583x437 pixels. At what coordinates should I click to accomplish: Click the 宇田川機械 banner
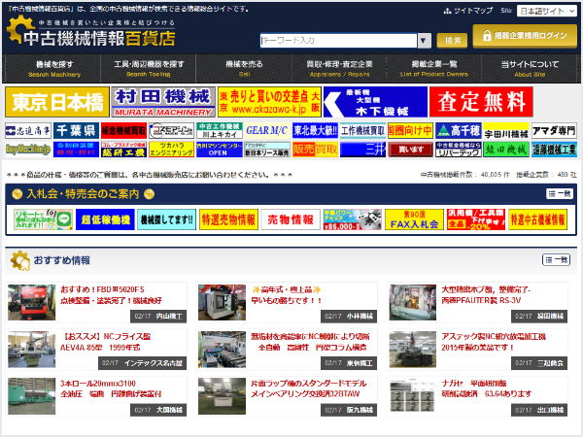tap(506, 130)
